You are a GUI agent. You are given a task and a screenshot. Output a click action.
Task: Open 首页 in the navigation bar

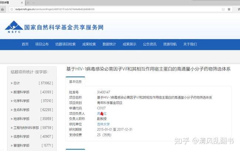25,44
